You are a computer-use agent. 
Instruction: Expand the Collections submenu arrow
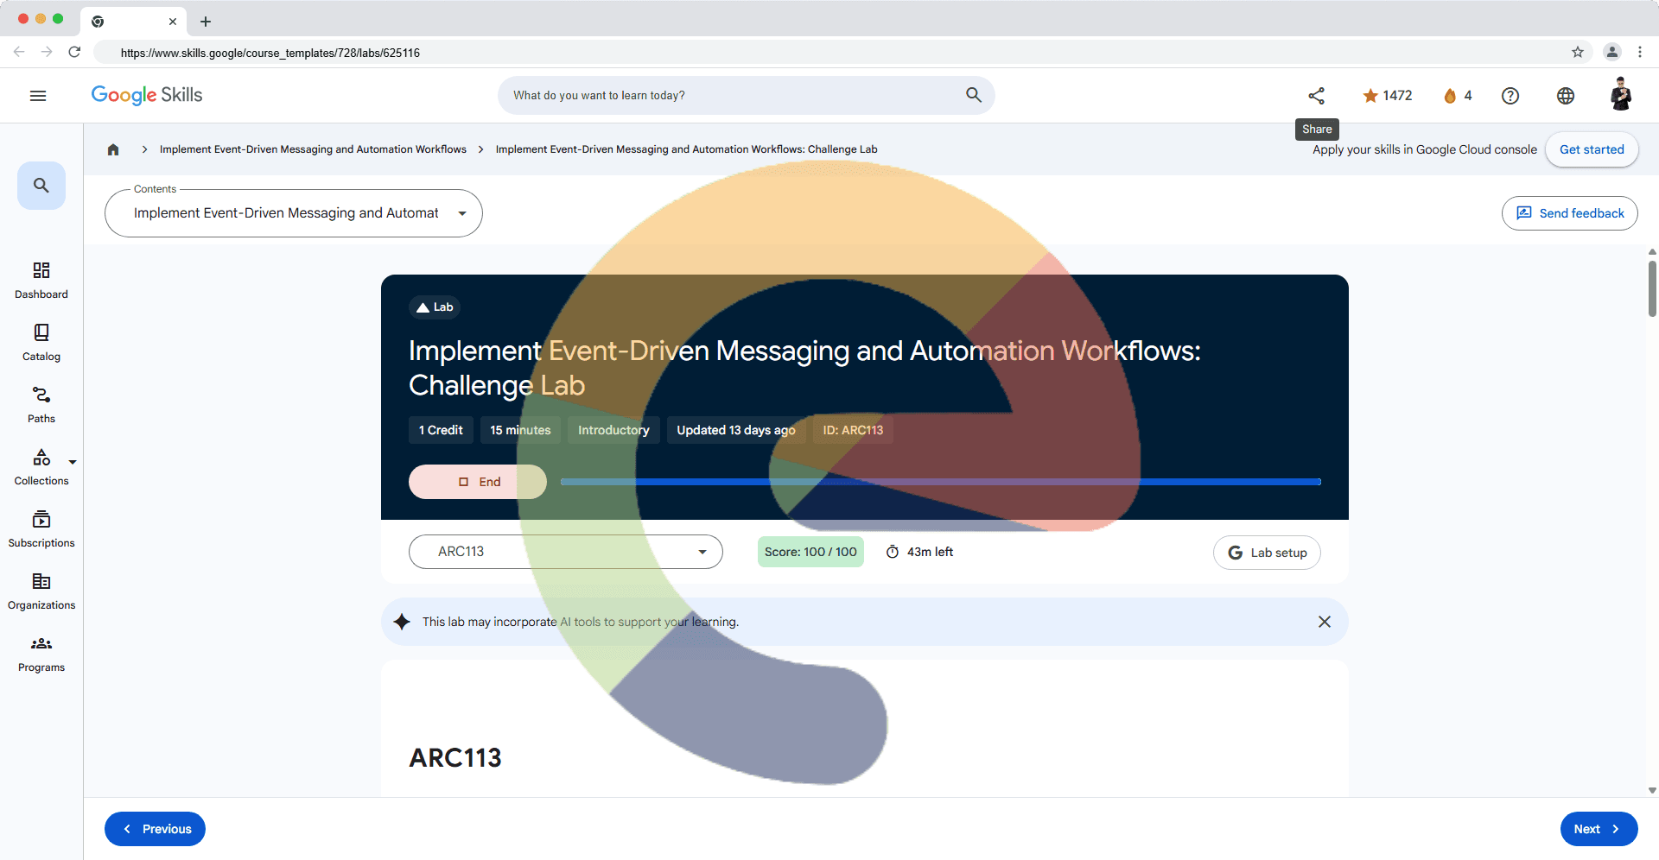tap(73, 462)
